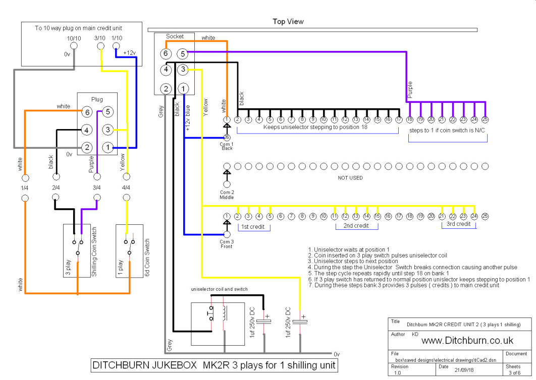
Task: Click the "3/4" terminal label
Action: (97, 187)
